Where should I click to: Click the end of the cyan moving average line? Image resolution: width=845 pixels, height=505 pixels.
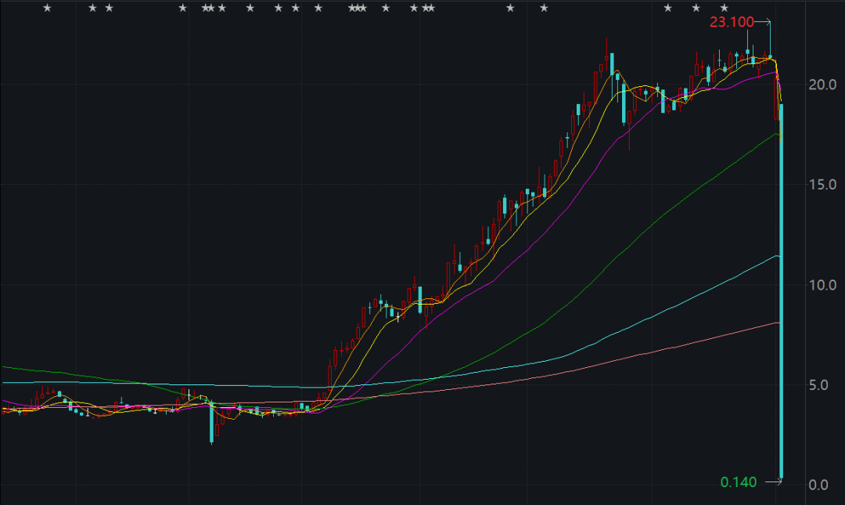coord(778,256)
